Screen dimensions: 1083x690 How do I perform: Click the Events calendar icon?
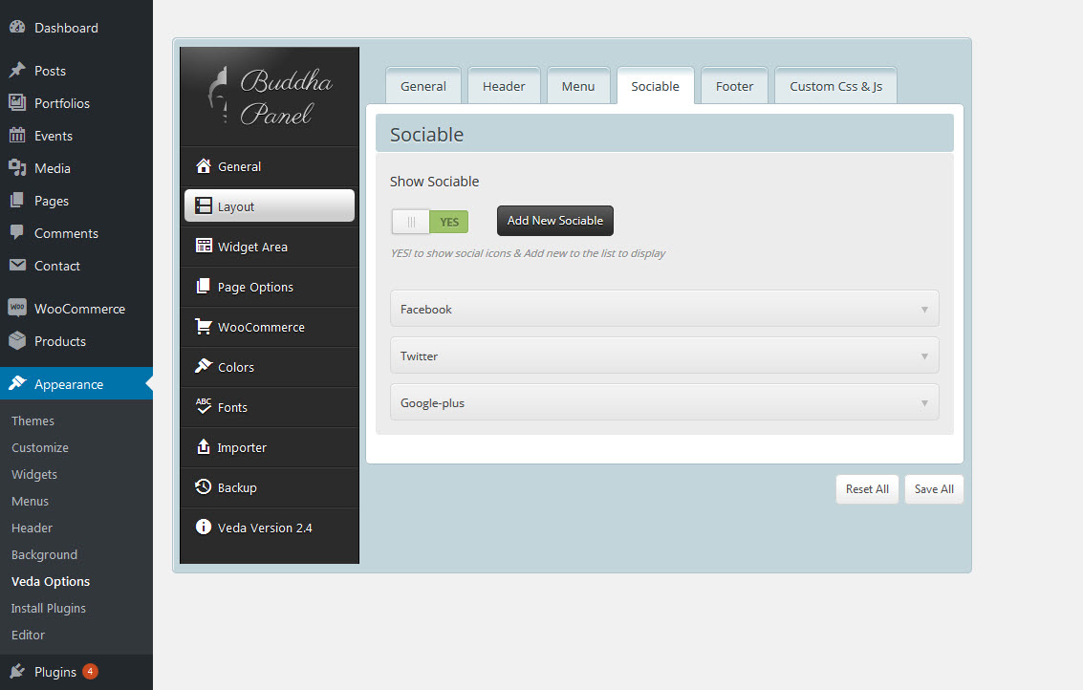(17, 135)
